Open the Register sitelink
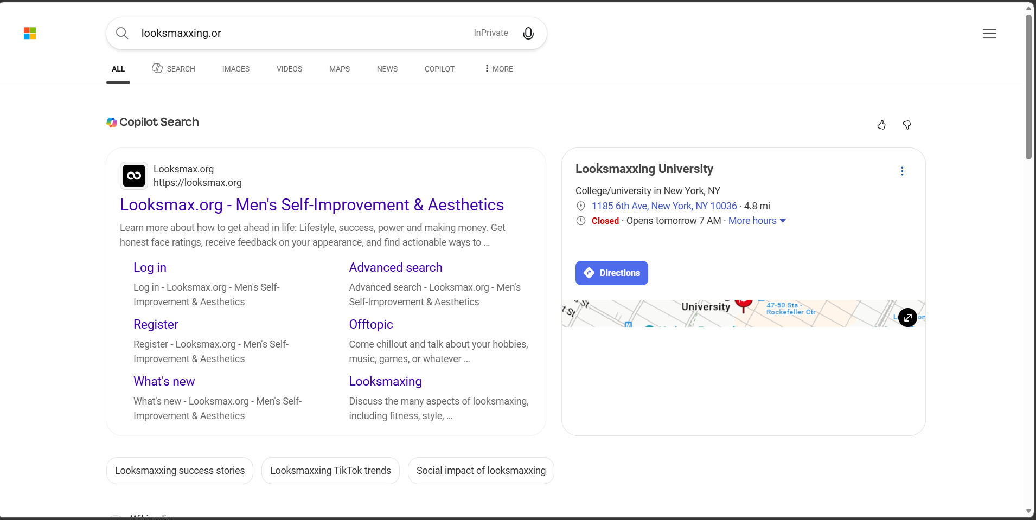Screen dimensions: 1036x520 (156, 324)
